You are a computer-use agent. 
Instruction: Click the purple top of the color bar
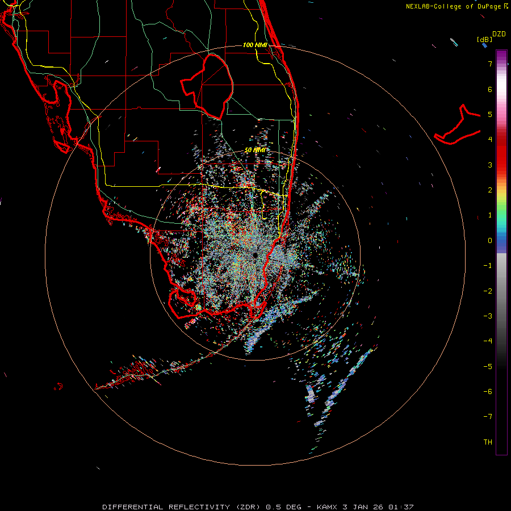point(501,56)
